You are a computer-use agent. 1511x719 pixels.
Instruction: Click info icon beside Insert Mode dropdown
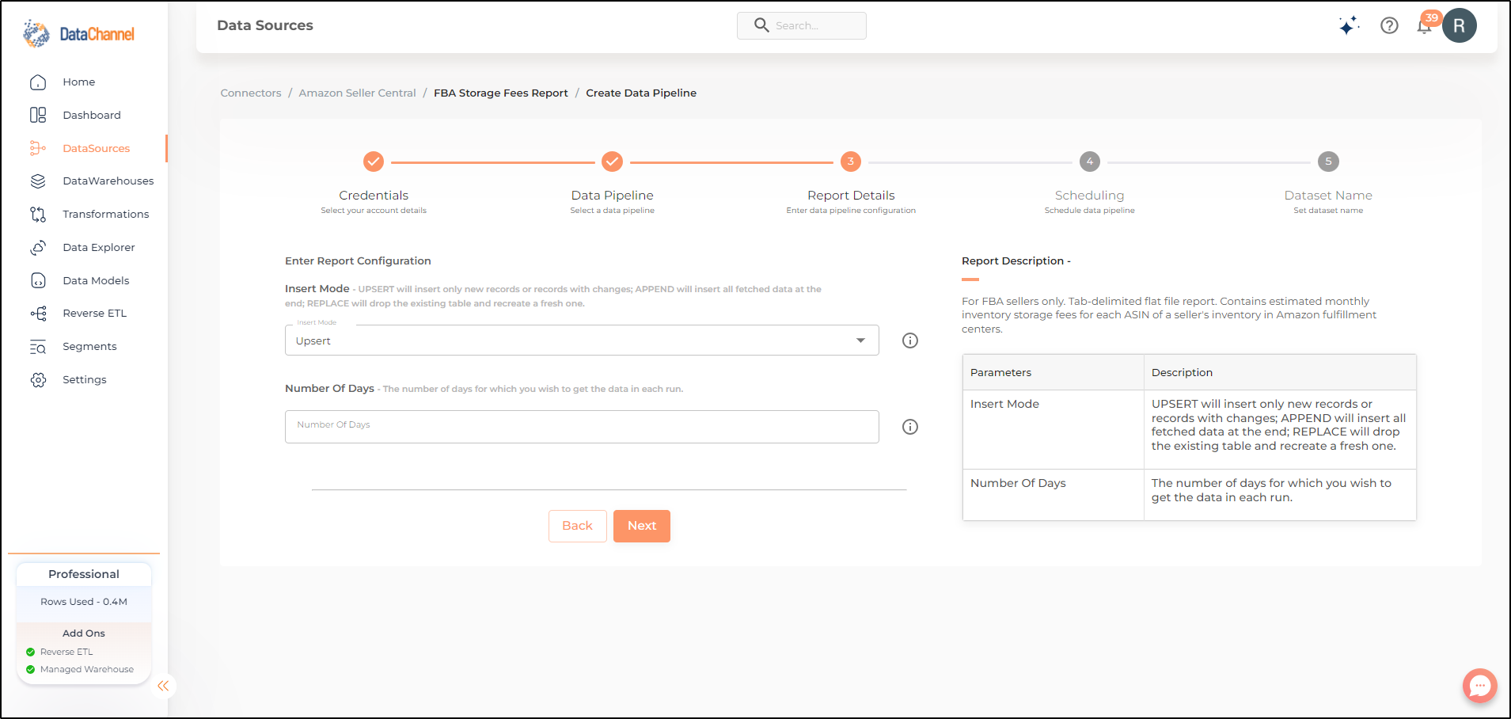[910, 340]
